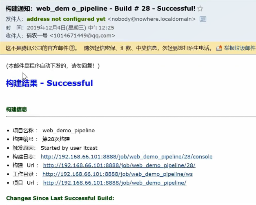Click recipient 码农一号 address
This screenshot has width=256, height=205.
(71, 36)
